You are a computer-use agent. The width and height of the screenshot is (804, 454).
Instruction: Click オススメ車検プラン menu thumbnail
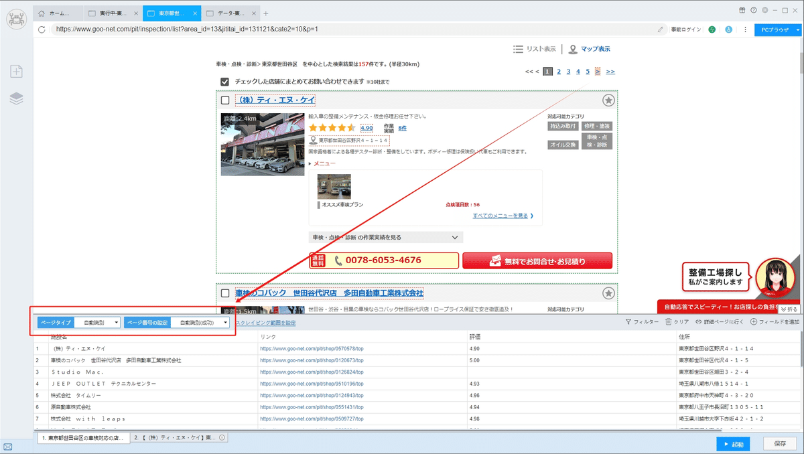(x=334, y=187)
